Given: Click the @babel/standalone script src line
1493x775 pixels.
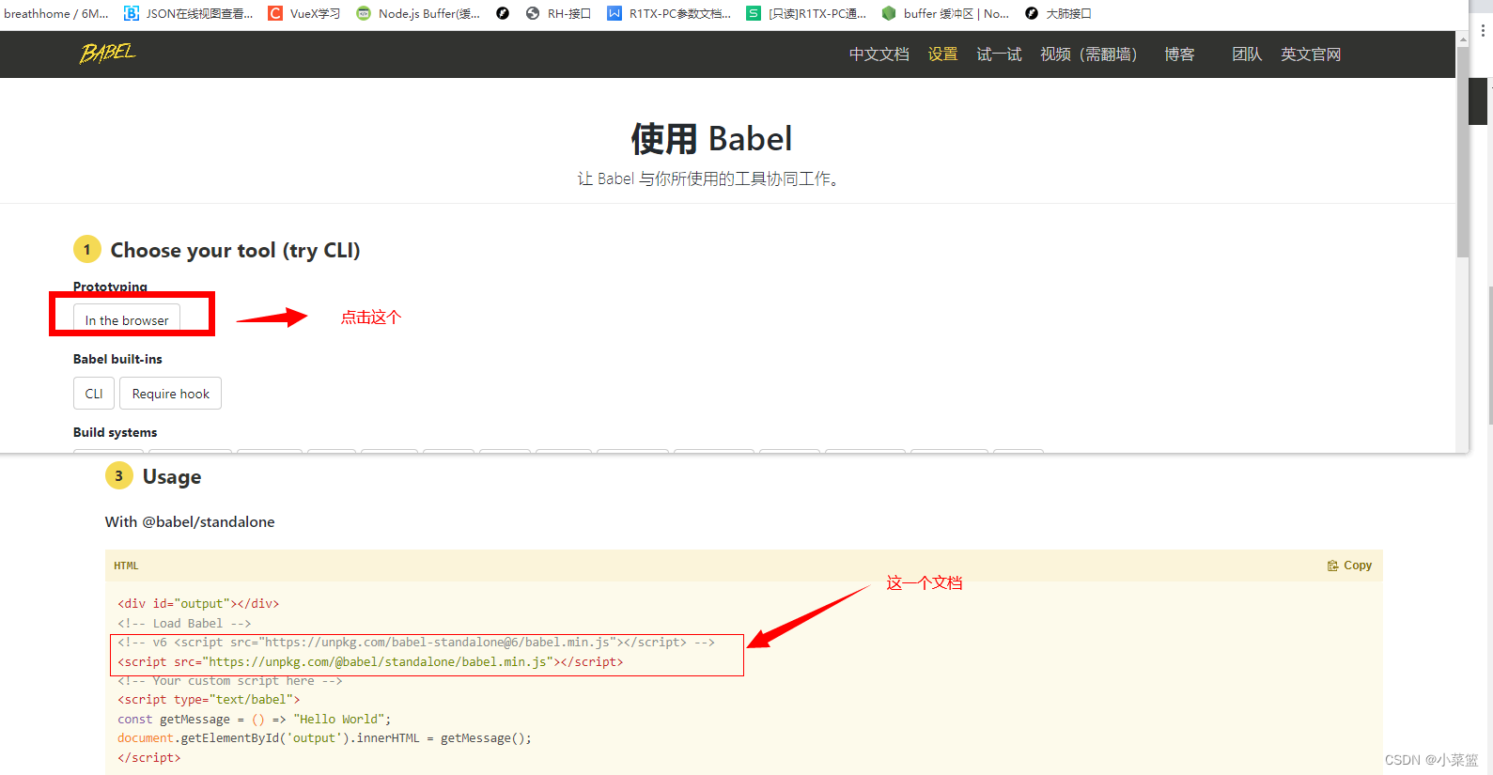Looking at the screenshot, I should (x=370, y=661).
